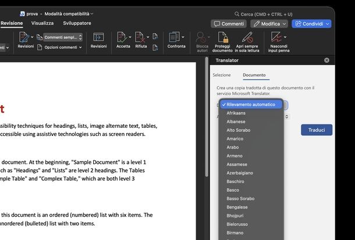Click the Proteggi documento icon
This screenshot has height=240, width=355.
click(222, 37)
